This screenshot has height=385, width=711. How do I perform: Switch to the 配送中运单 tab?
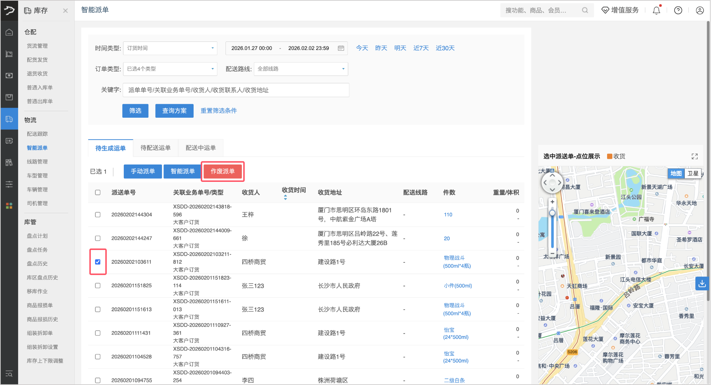click(x=201, y=148)
